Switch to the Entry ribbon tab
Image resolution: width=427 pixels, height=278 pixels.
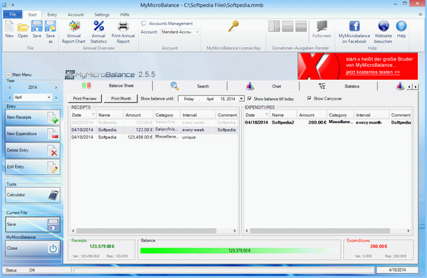click(52, 15)
